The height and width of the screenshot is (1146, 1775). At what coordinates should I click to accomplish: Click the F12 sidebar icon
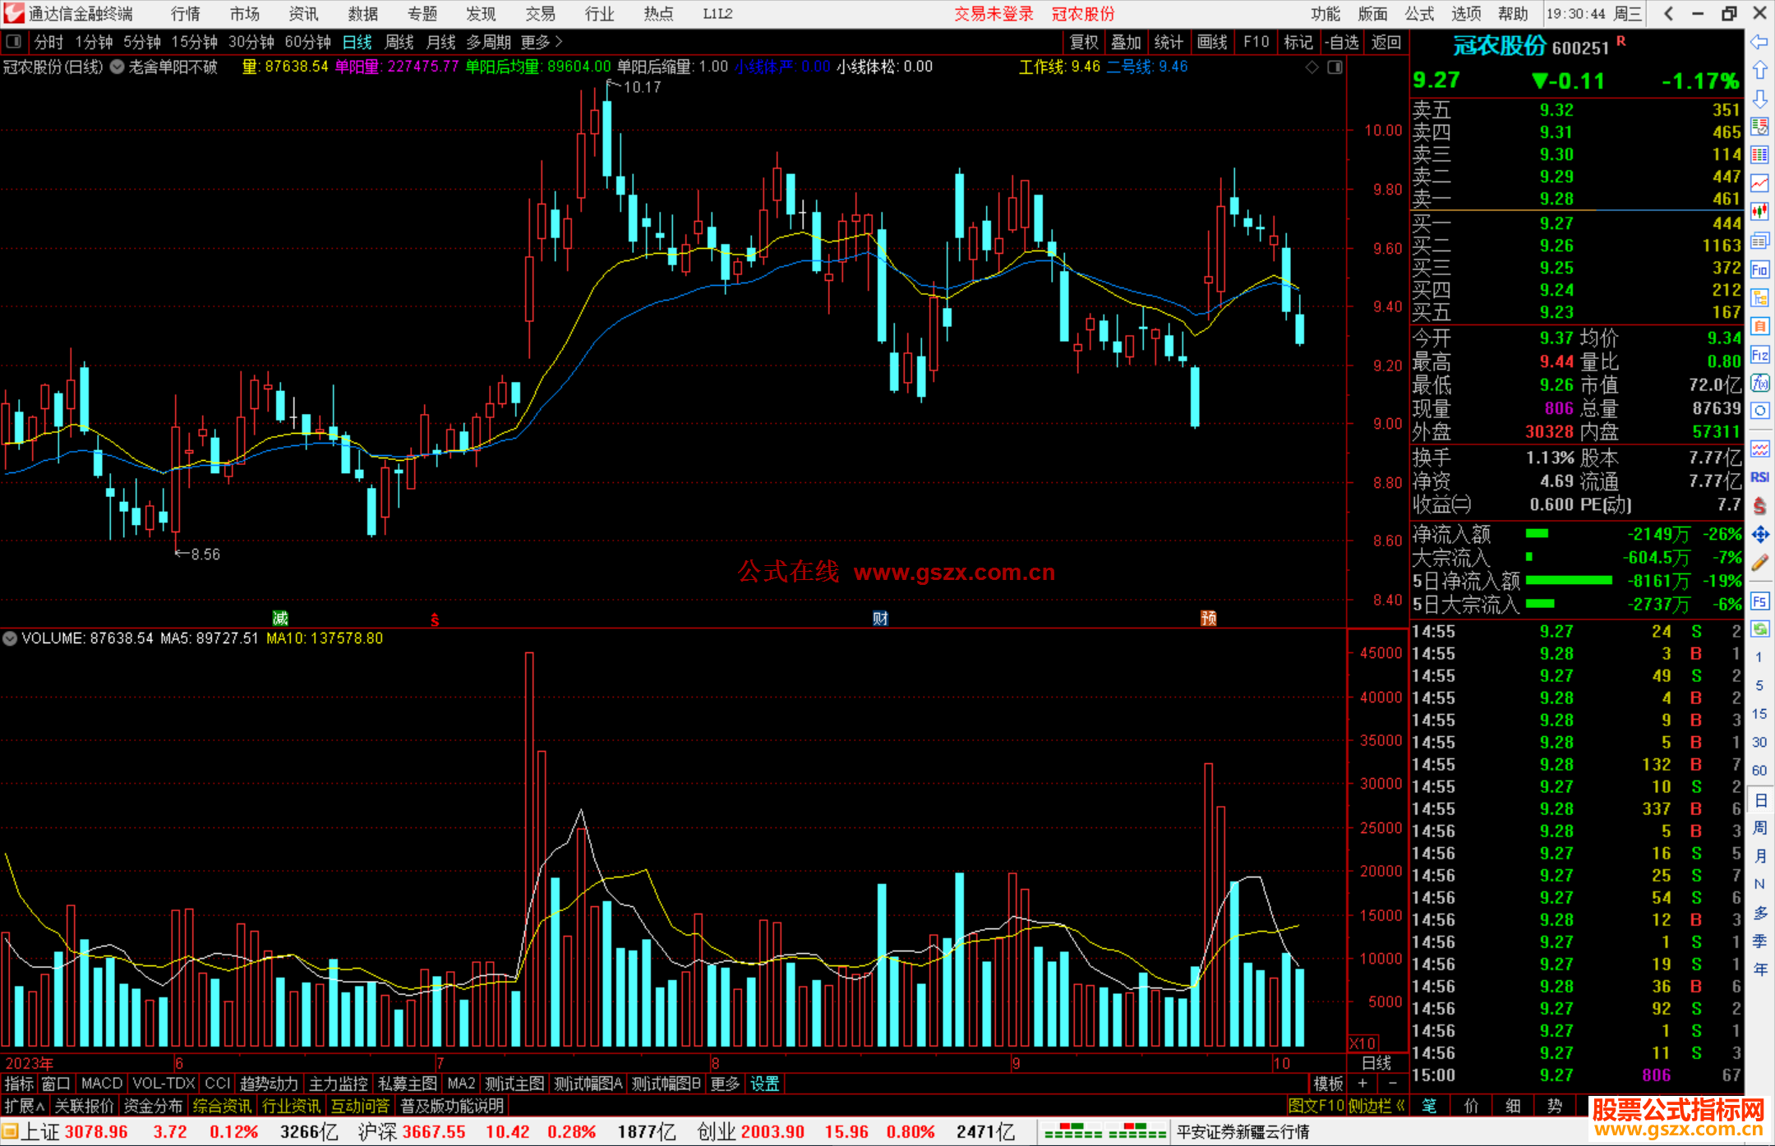(1759, 355)
